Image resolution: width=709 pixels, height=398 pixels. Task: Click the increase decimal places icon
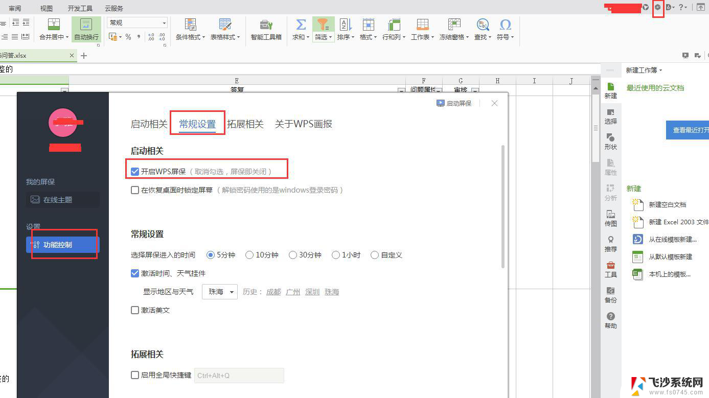pos(151,37)
